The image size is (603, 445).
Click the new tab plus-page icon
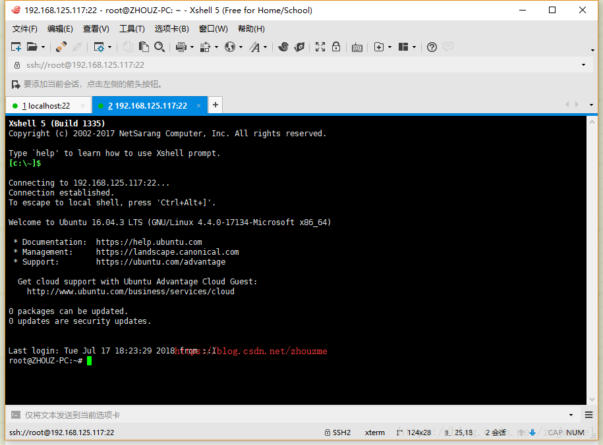pyautogui.click(x=379, y=47)
